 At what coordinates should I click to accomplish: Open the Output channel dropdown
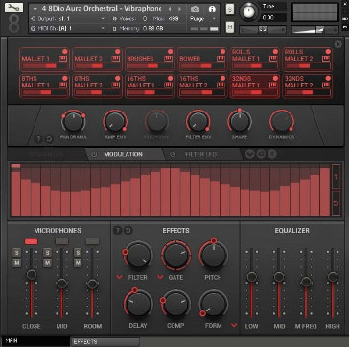coord(68,19)
